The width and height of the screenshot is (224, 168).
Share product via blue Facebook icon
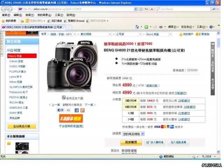tap(77, 110)
